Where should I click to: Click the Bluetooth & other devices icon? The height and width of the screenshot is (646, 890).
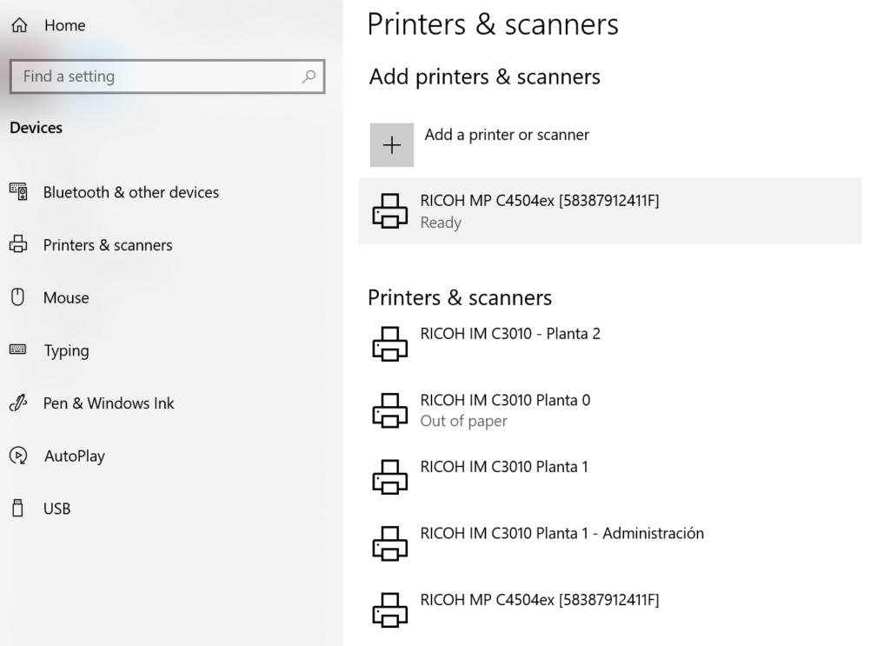pyautogui.click(x=18, y=192)
